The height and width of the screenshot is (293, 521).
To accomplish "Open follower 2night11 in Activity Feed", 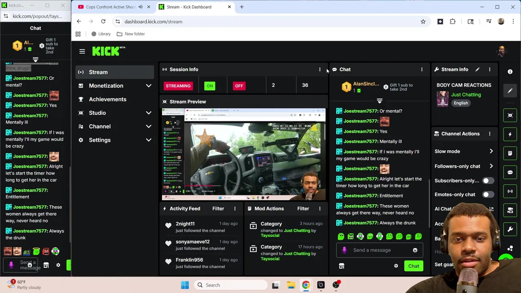I will 185,224.
